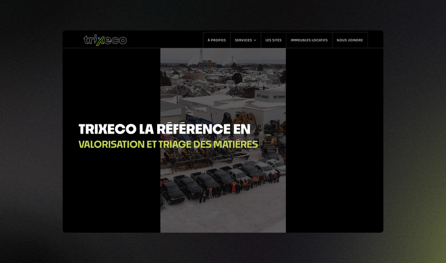The image size is (446, 263).
Task: Go to LES SITES page
Action: pyautogui.click(x=273, y=40)
